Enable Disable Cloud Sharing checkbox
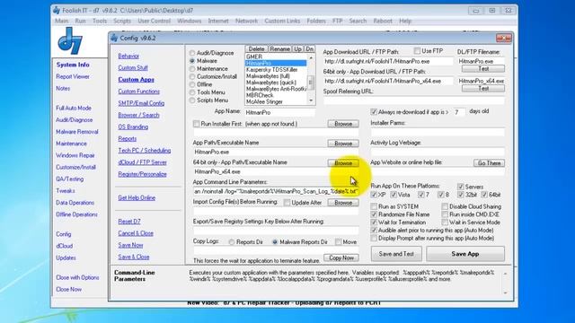 click(x=445, y=206)
